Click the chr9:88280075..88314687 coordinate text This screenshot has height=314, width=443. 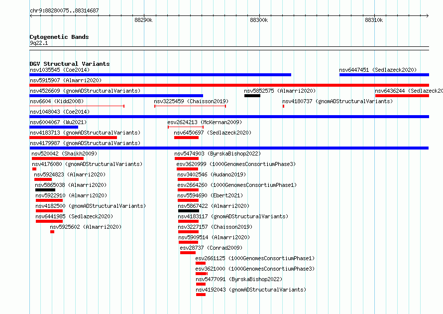pos(64,11)
